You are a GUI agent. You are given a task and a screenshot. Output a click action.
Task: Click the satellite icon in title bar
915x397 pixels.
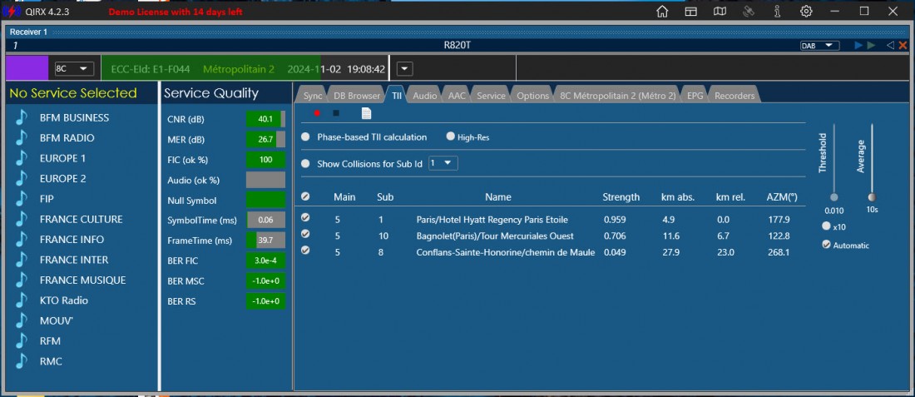click(x=749, y=11)
